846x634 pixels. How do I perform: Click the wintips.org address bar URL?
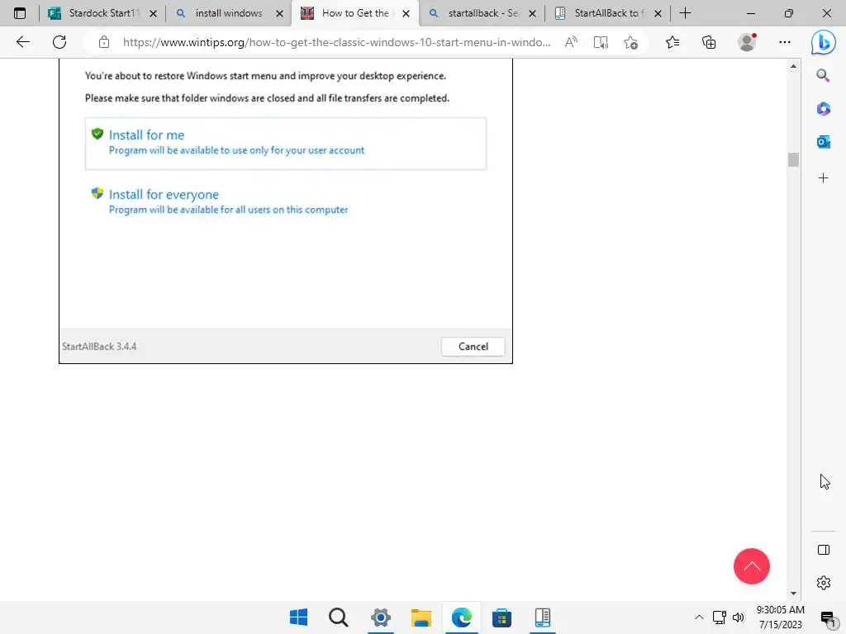(337, 42)
